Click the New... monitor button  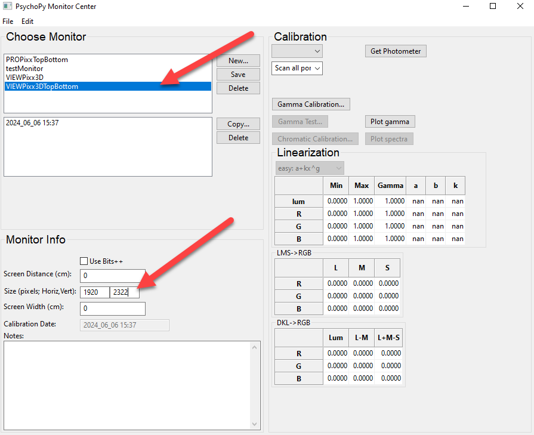[237, 60]
